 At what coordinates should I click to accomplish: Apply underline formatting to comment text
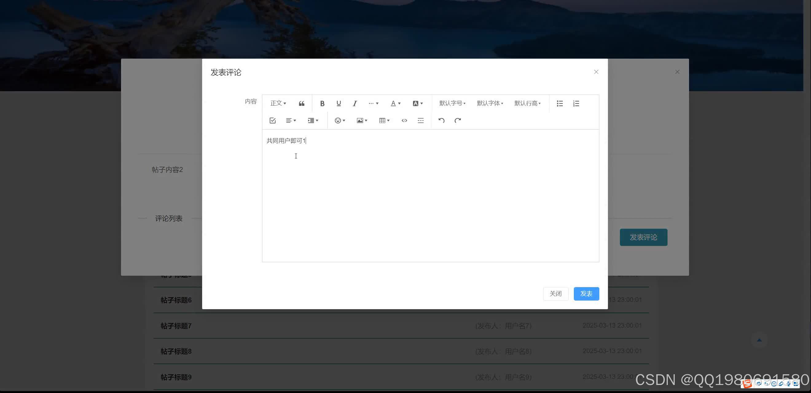pos(339,103)
